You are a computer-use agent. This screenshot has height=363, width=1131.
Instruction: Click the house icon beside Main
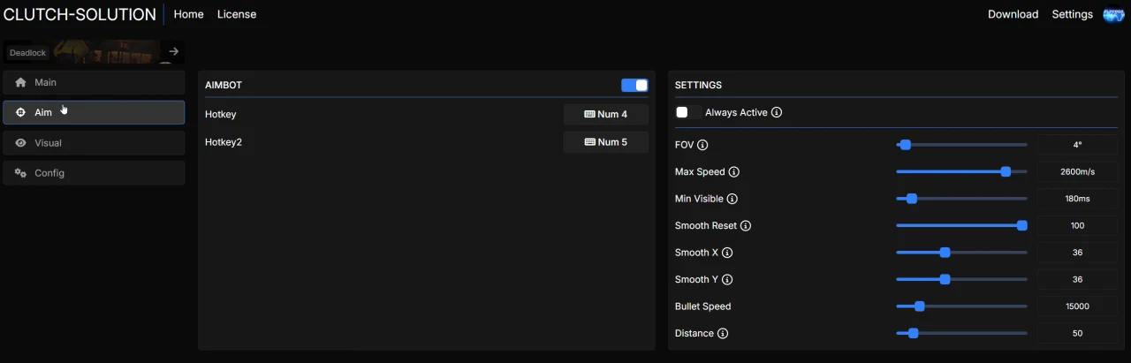[20, 82]
